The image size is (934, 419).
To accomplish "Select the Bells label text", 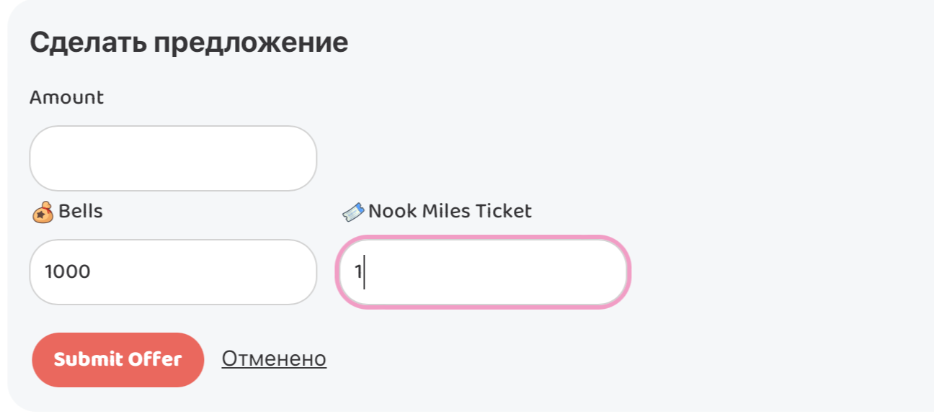I will point(79,211).
